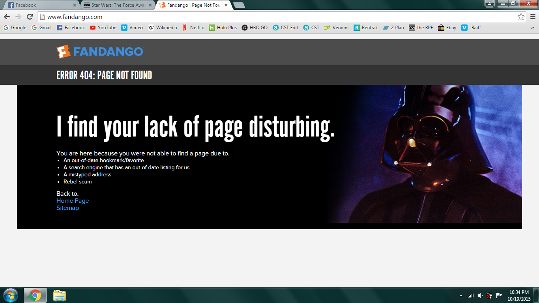
Task: Open the Gmail bookmark
Action: point(41,28)
